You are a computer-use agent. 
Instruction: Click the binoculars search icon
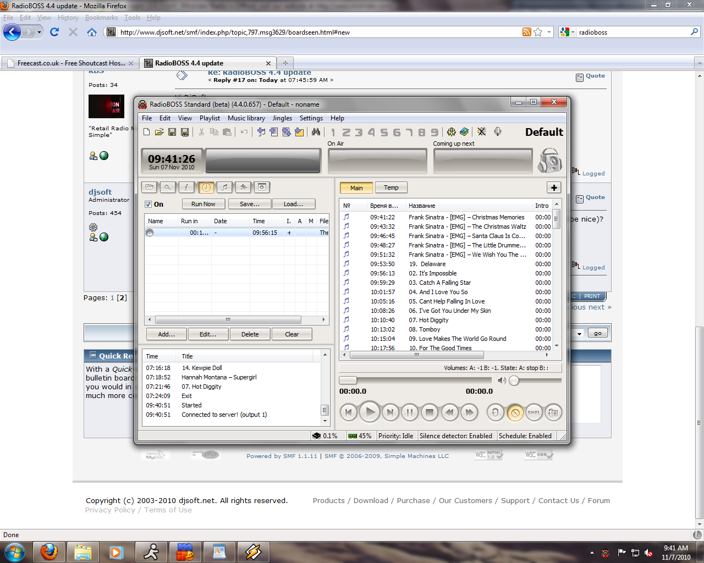[316, 132]
